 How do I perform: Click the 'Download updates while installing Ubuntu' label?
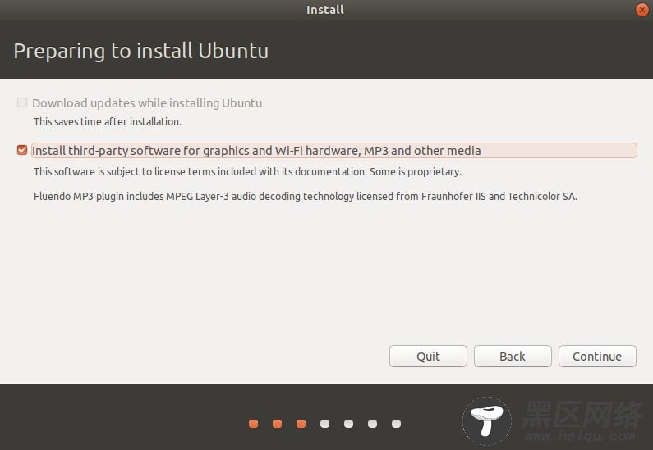(x=147, y=103)
